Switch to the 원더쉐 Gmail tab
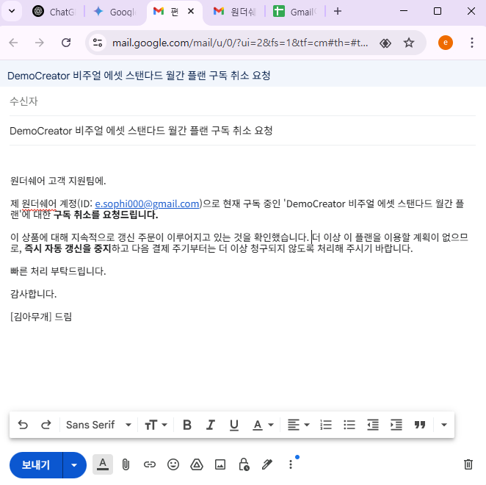Viewport: 486px width, 485px height. tap(235, 12)
